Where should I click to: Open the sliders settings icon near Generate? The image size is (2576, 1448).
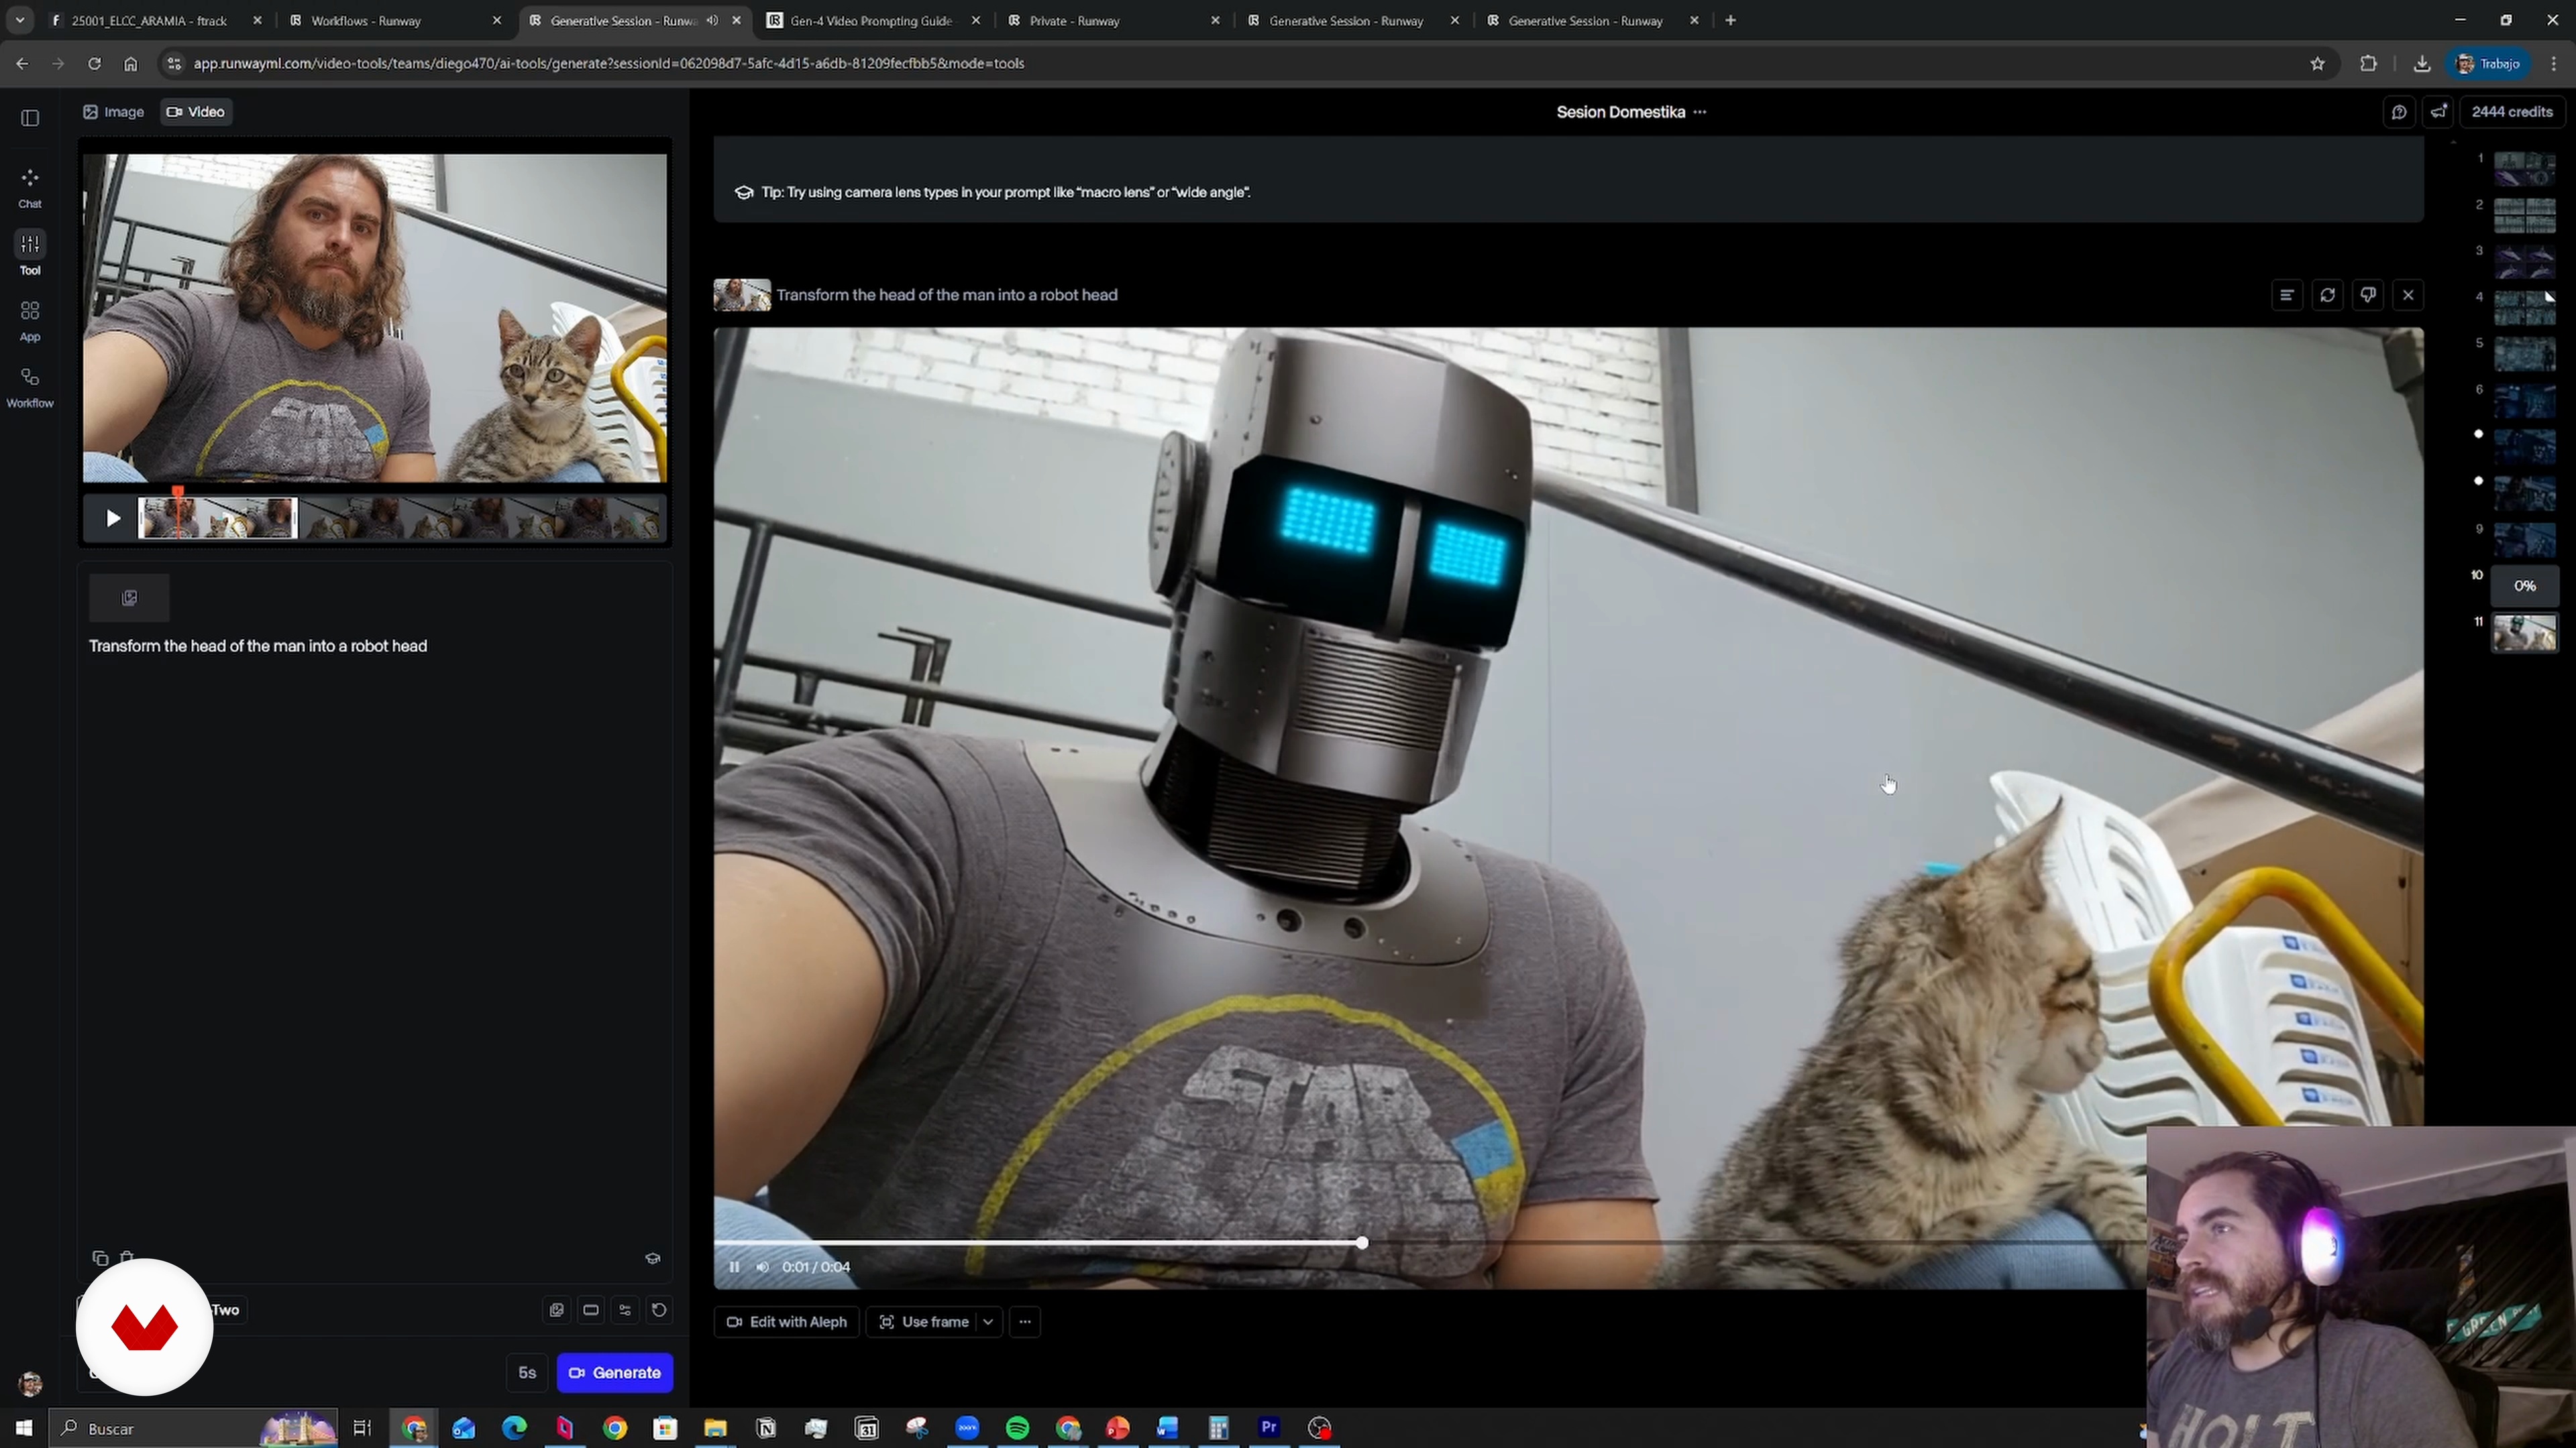coord(625,1310)
